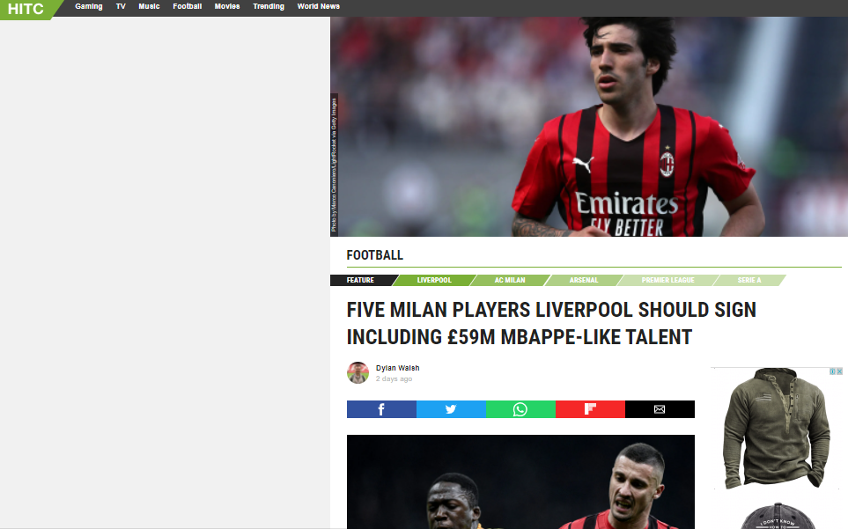Click the ad info icon
The height and width of the screenshot is (529, 848).
tap(832, 371)
